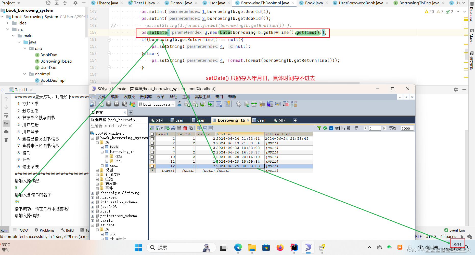Expand the chaoshiguanlixitong database

(93, 193)
